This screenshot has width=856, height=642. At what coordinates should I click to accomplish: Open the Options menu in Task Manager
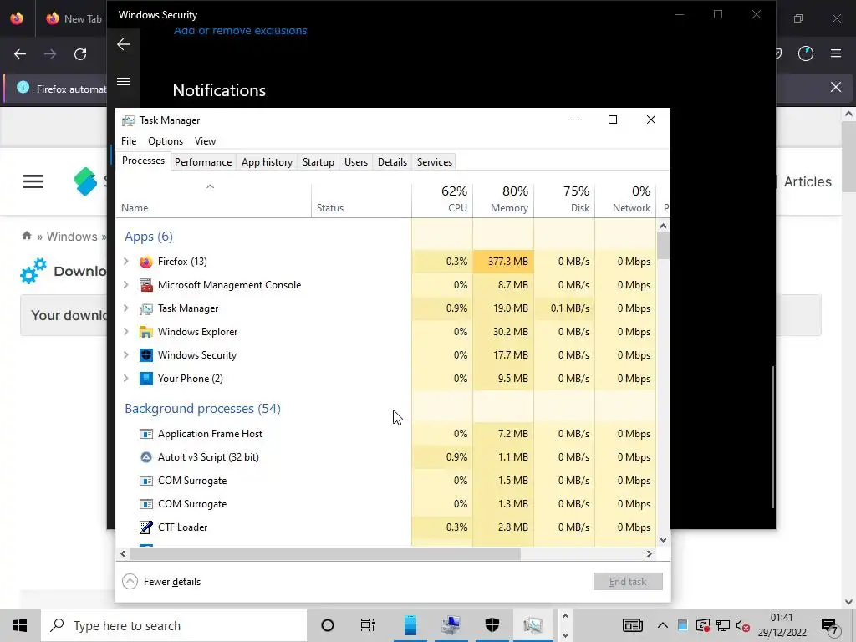166,141
